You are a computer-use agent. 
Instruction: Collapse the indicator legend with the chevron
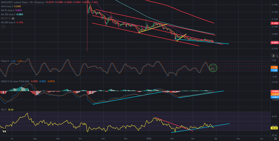tap(3, 26)
